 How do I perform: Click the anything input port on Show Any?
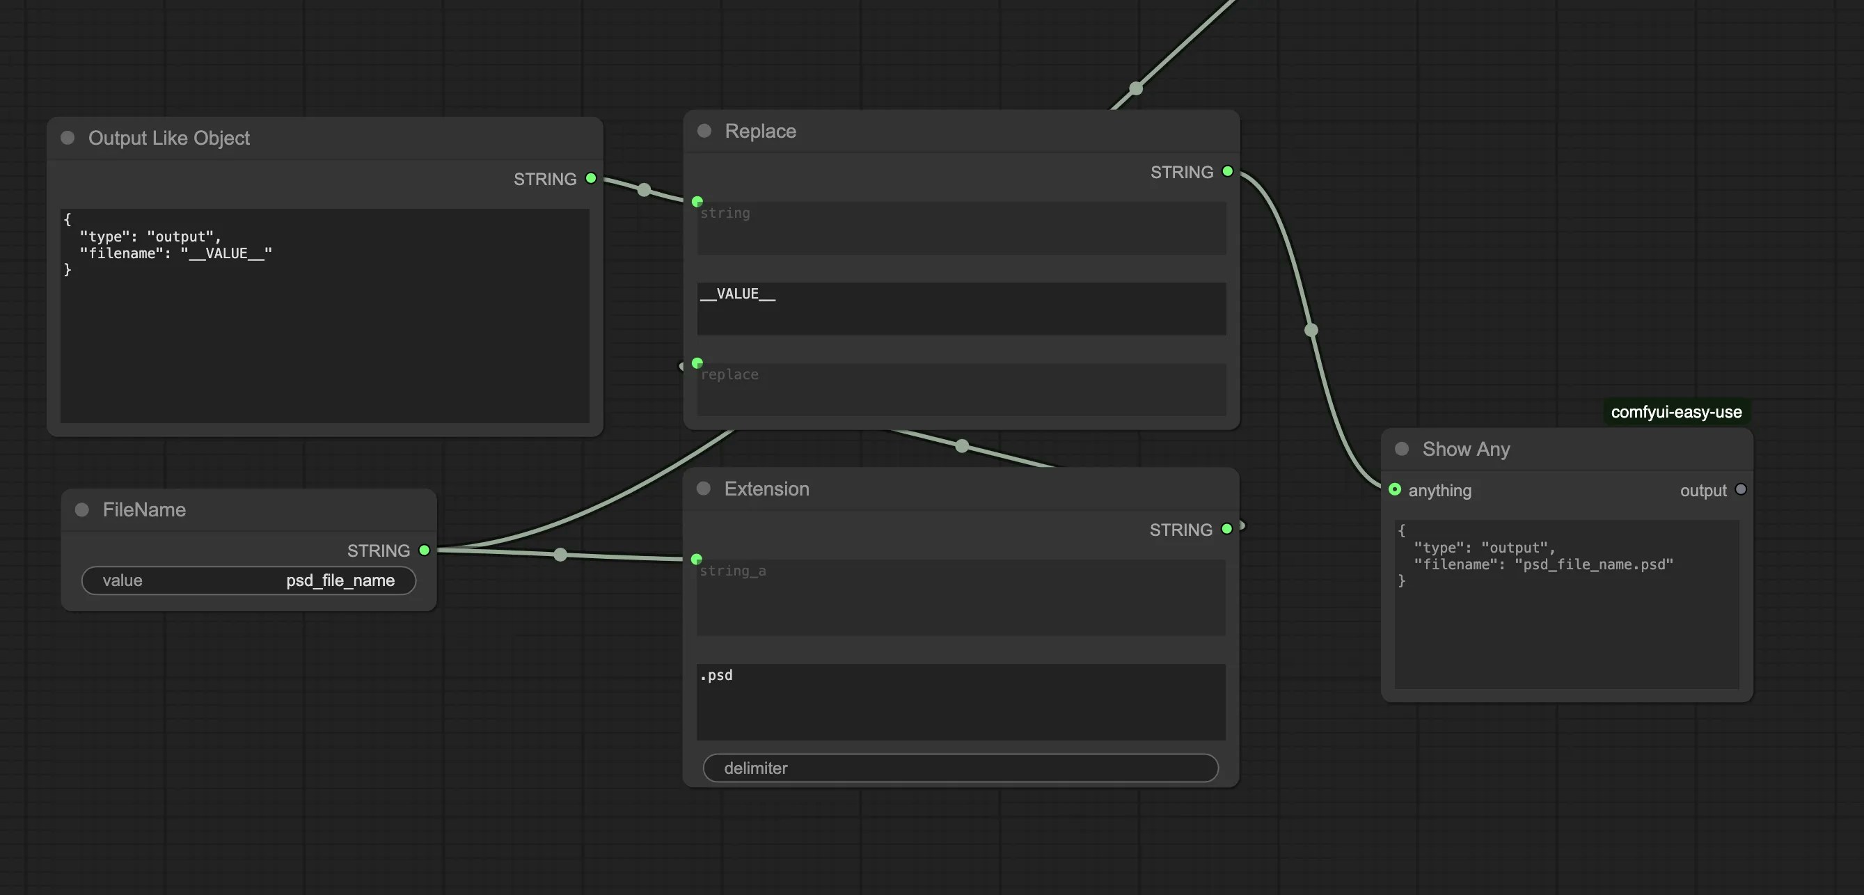1394,490
